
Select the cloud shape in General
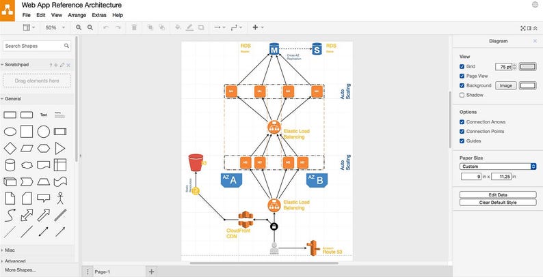click(x=27, y=165)
